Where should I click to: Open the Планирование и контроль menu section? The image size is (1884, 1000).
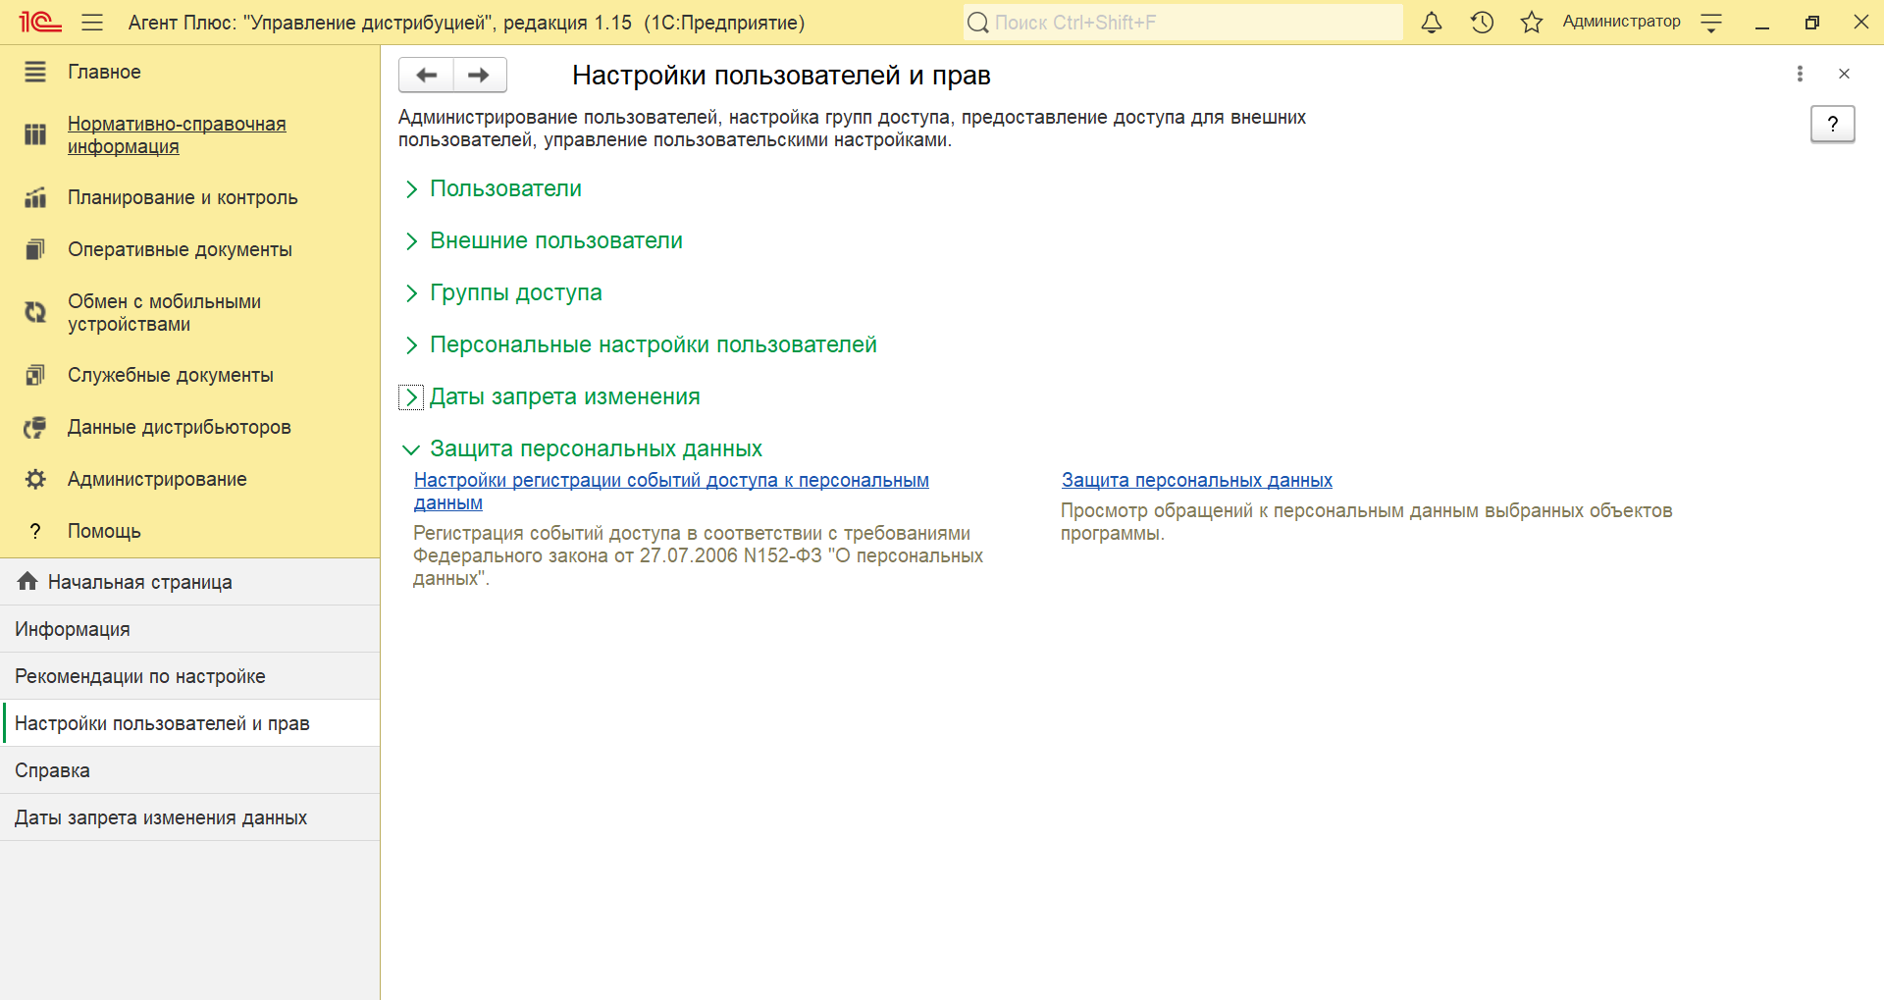point(182,197)
